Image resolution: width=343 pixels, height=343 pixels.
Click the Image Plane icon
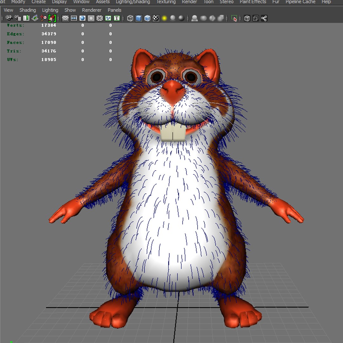coord(35,18)
